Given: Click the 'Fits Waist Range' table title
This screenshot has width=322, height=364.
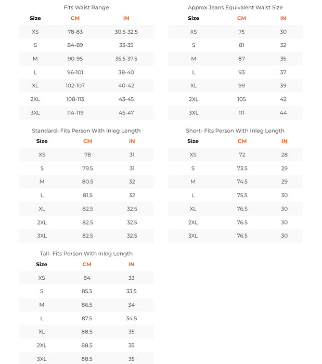Looking at the screenshot, I should click(86, 8).
